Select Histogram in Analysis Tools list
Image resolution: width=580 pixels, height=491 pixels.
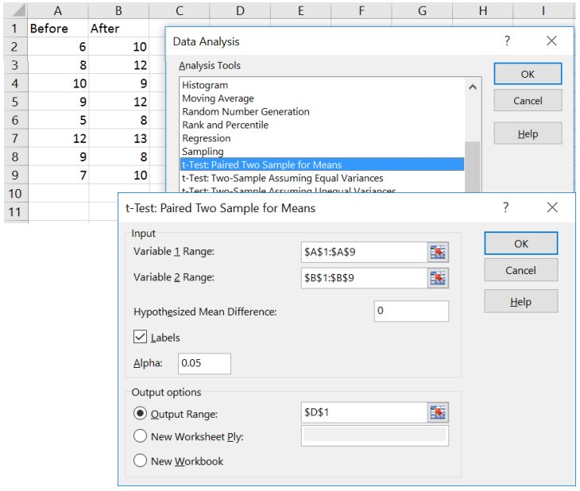(322, 85)
